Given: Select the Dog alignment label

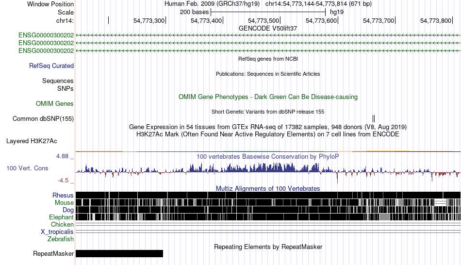Looking at the screenshot, I should click(x=68, y=210).
